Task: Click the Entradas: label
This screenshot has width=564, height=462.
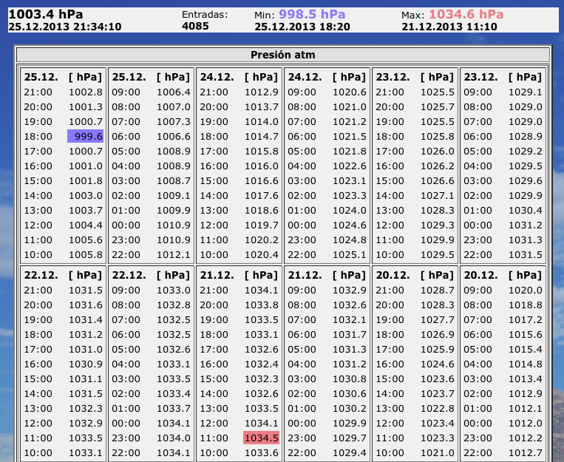Action: point(205,15)
